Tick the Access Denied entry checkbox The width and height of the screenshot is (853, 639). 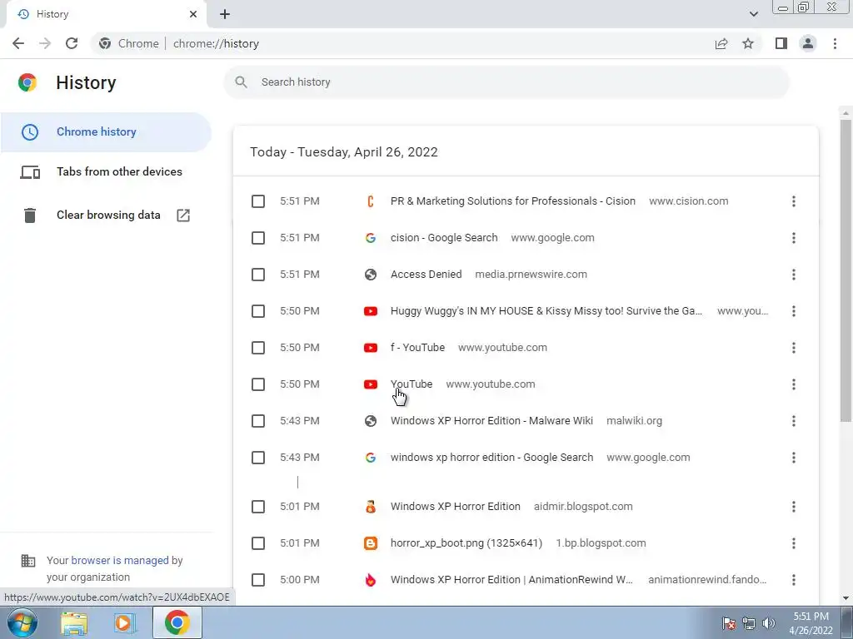pos(258,275)
